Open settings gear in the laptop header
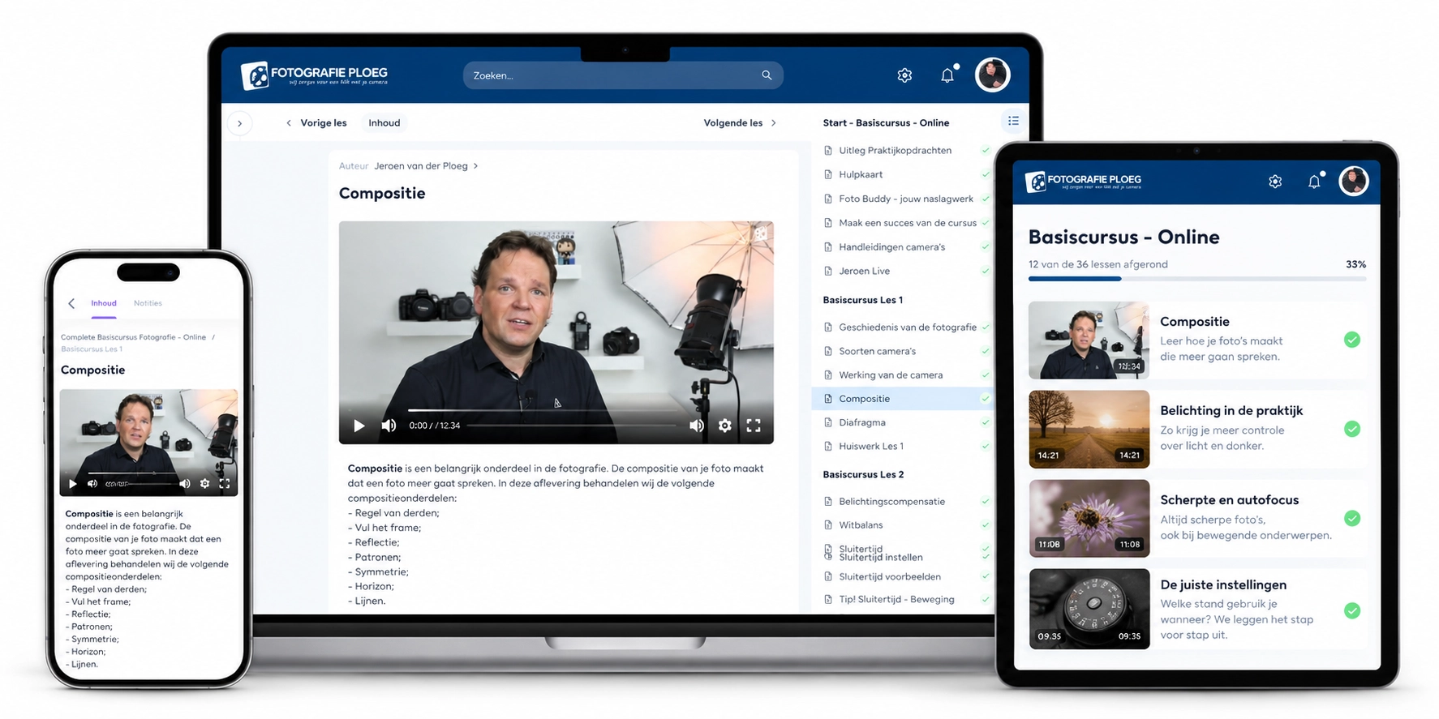 pos(904,75)
